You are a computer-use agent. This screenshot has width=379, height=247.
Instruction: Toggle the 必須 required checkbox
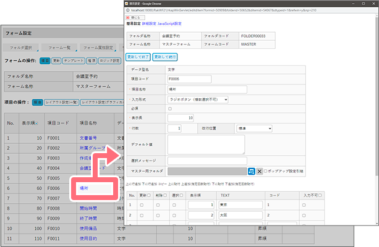tap(170, 109)
